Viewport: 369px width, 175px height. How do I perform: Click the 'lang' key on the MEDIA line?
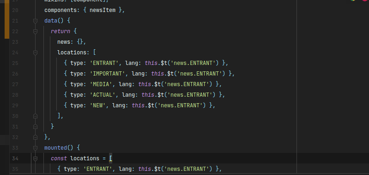click(x=125, y=84)
